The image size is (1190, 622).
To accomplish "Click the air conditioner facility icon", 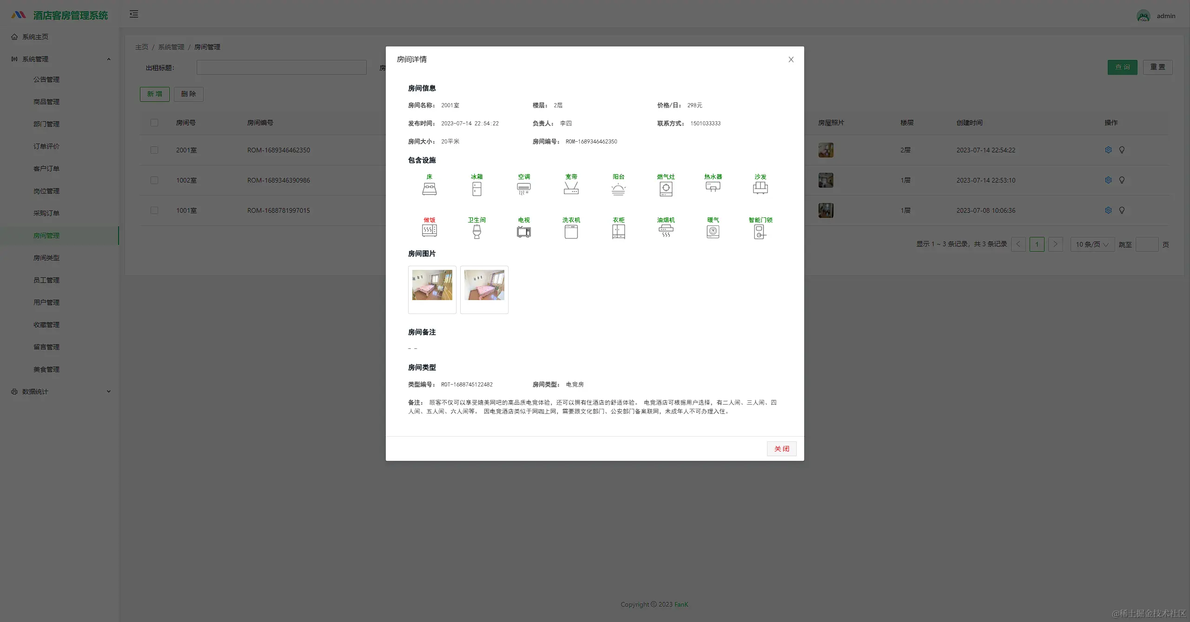I will (524, 189).
